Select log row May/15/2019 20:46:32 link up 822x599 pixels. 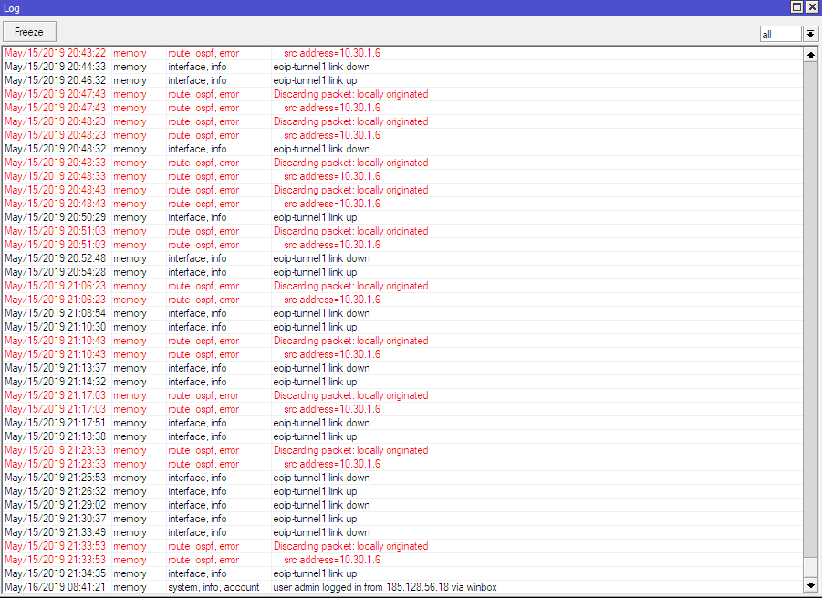pos(402,80)
